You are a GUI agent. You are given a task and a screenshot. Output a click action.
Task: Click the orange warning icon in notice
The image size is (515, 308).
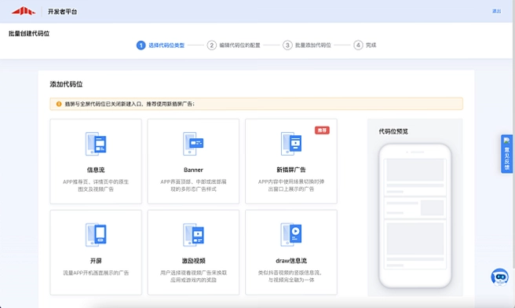tap(59, 104)
